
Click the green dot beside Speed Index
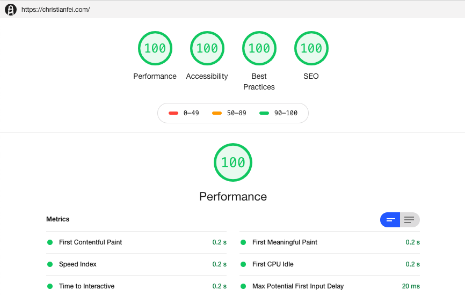[50, 264]
